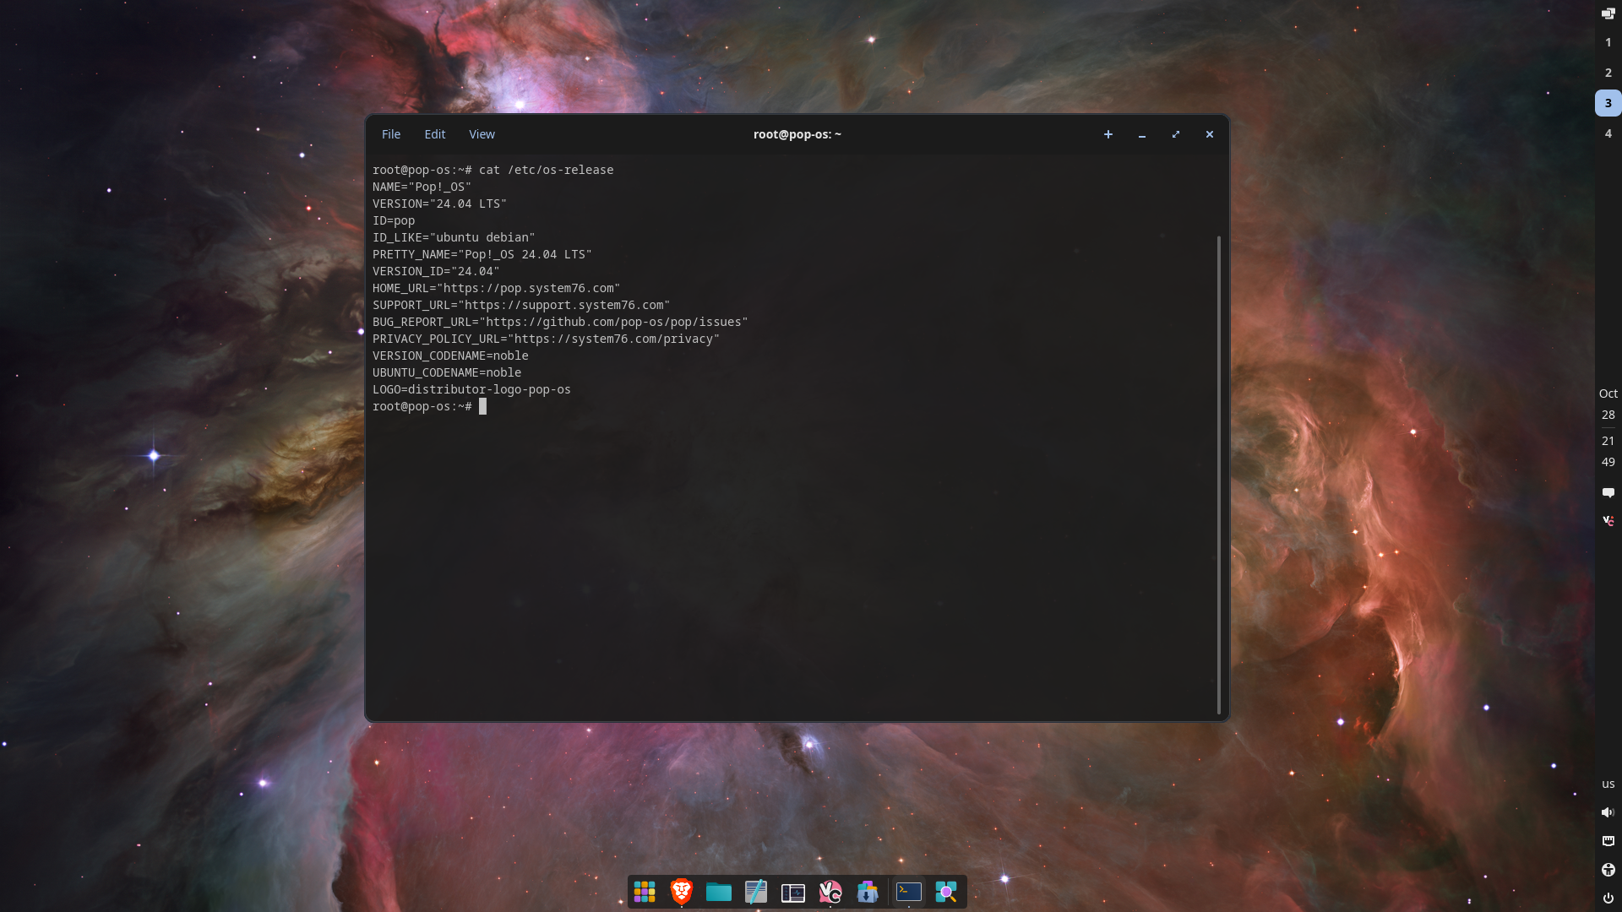
Task: Switch to workspace 2 in panel
Action: [1608, 73]
